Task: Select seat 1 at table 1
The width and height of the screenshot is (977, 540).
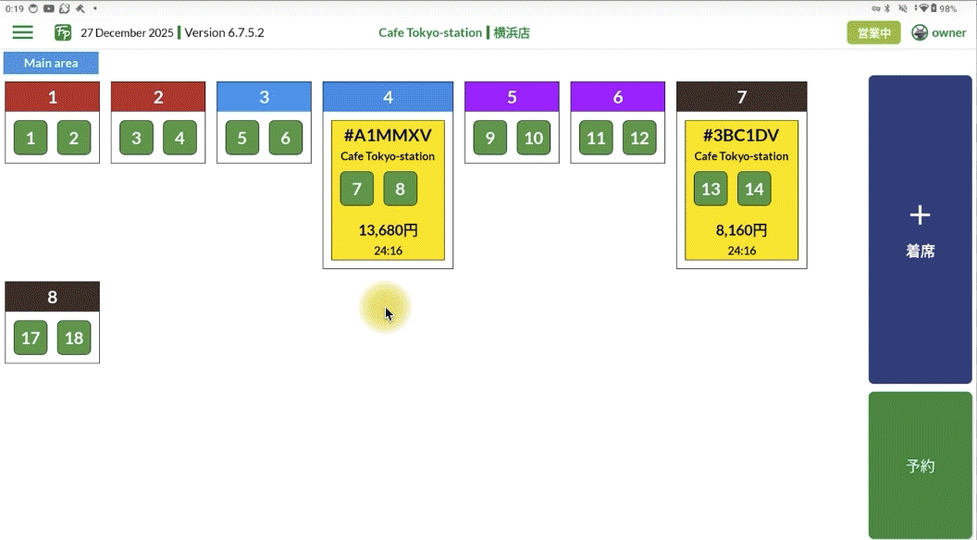Action: 31,138
